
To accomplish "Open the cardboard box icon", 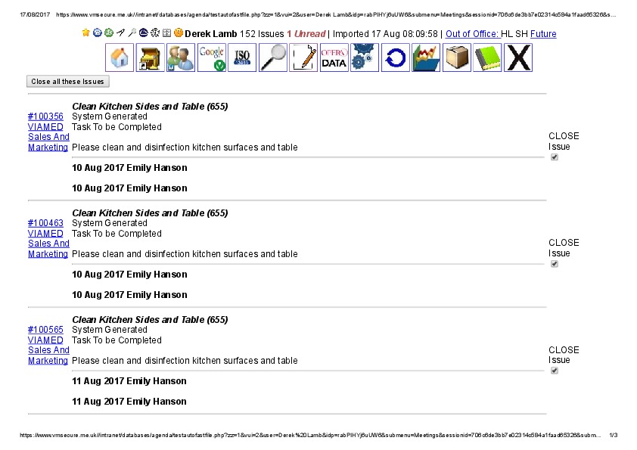I will (456, 57).
